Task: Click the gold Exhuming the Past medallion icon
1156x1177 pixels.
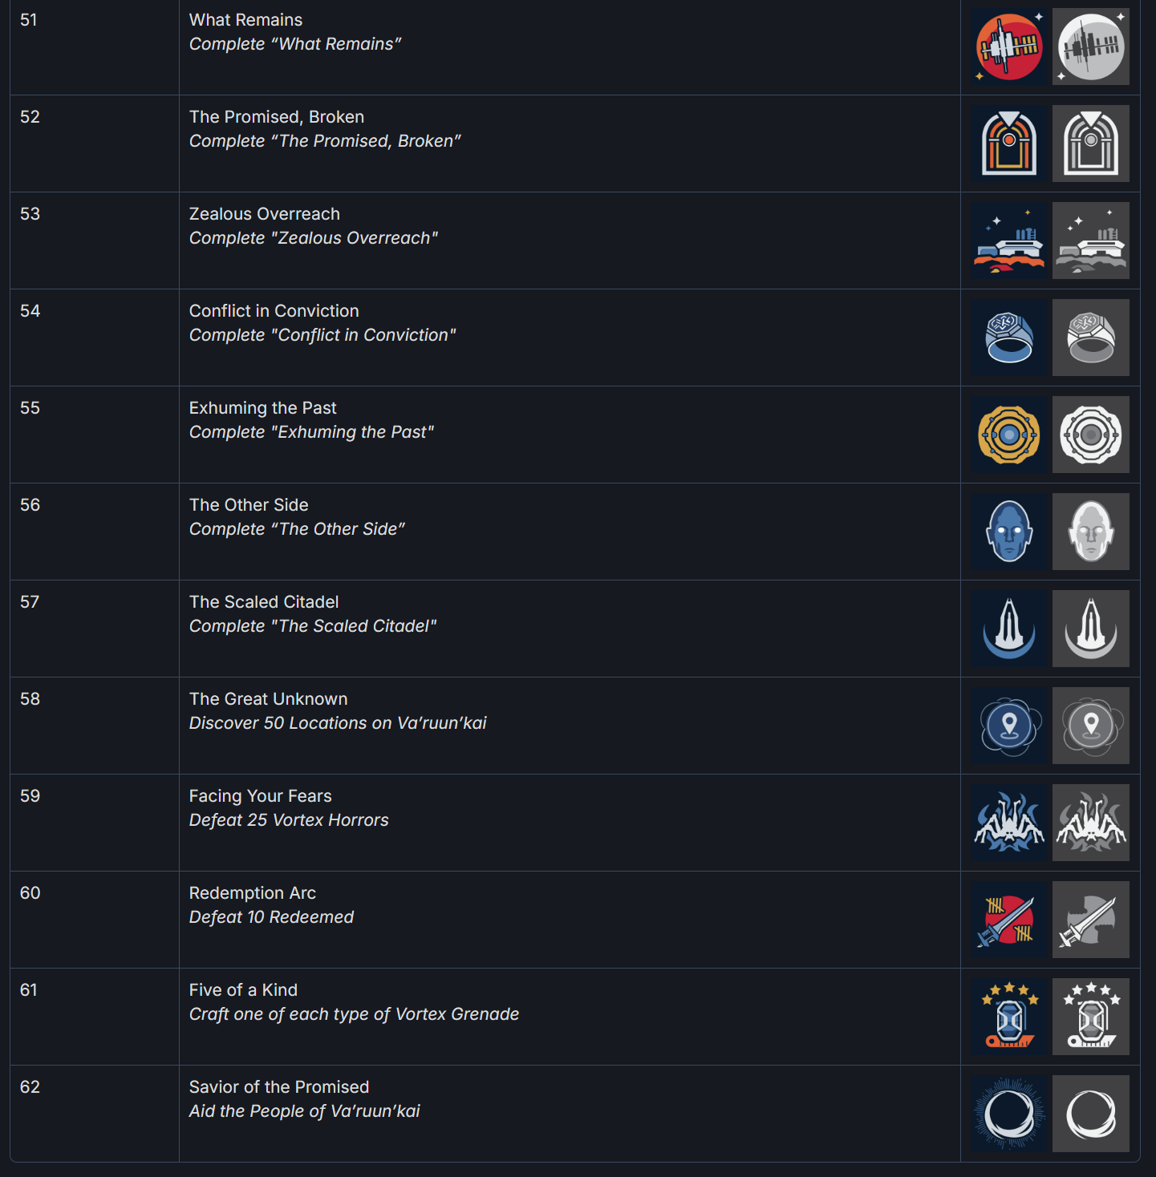Action: pyautogui.click(x=1009, y=435)
